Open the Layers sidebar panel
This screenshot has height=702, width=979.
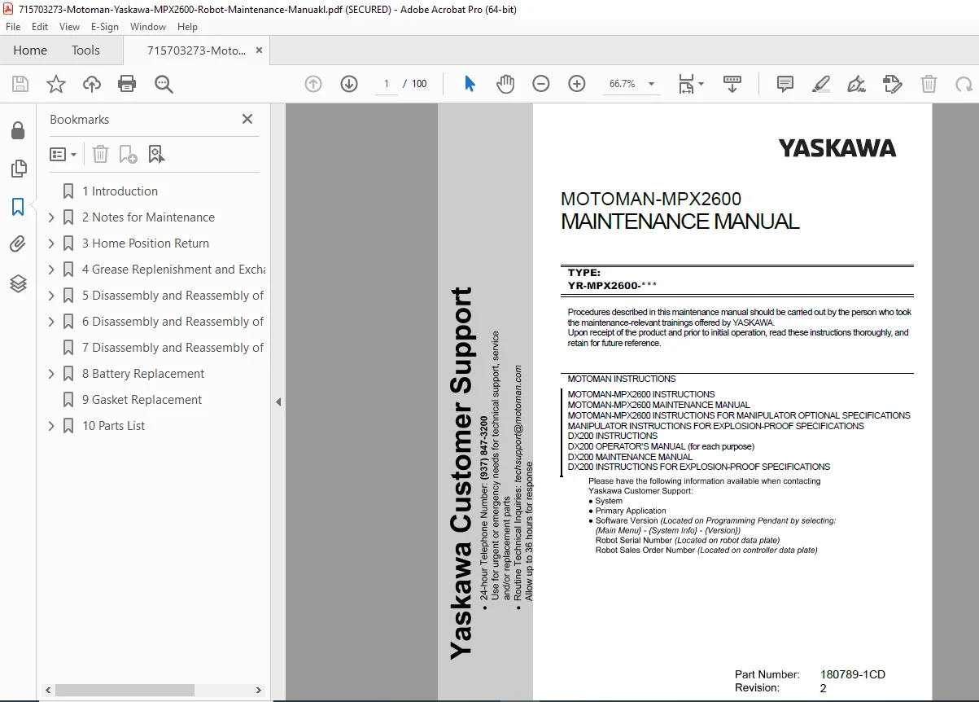coord(18,283)
